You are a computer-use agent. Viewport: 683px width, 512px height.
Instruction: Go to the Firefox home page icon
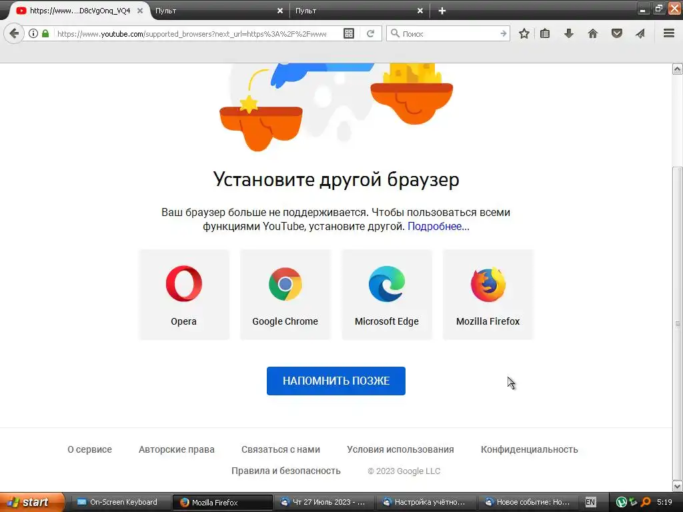point(593,33)
